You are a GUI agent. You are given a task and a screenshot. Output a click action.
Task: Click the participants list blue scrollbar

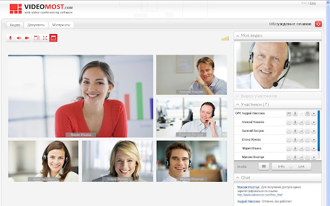[319, 130]
